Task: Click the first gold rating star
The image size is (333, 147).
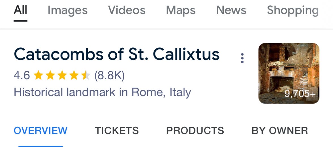Action: coord(38,76)
